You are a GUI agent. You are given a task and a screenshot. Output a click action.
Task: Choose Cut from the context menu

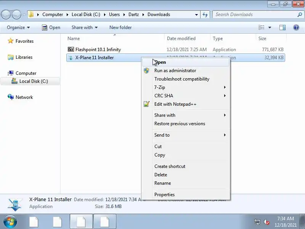186,147
